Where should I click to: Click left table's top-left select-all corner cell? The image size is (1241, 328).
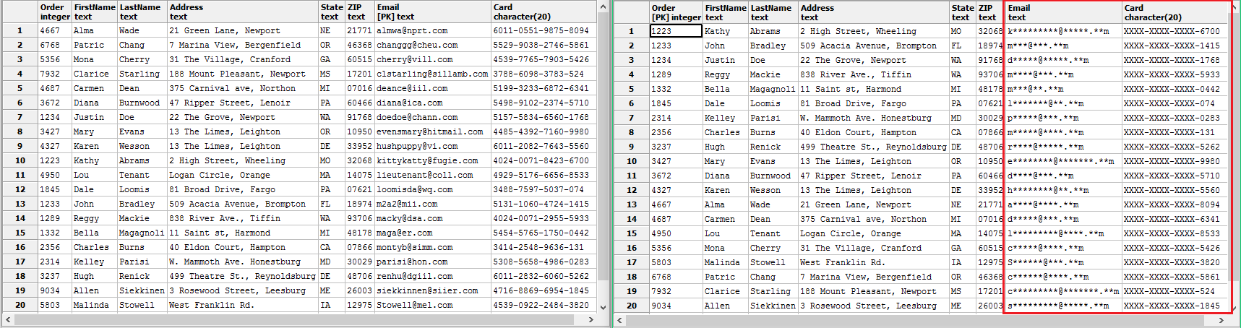(20, 12)
